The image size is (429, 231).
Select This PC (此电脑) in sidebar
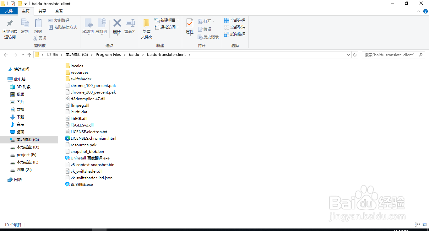tap(17, 79)
